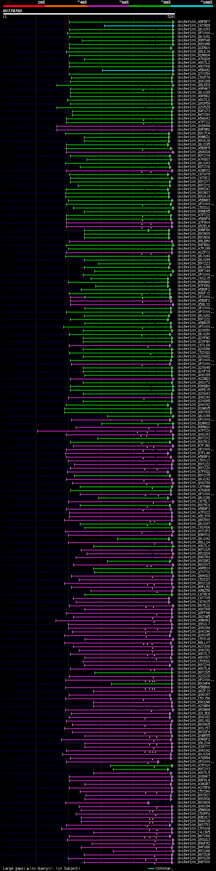216x871 pixels.
Task: Click the red ~20% identity legend bar
Action: 24,6
